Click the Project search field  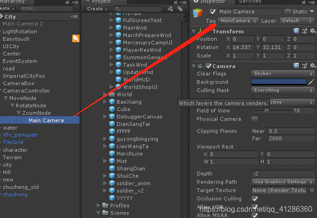coord(138,9)
